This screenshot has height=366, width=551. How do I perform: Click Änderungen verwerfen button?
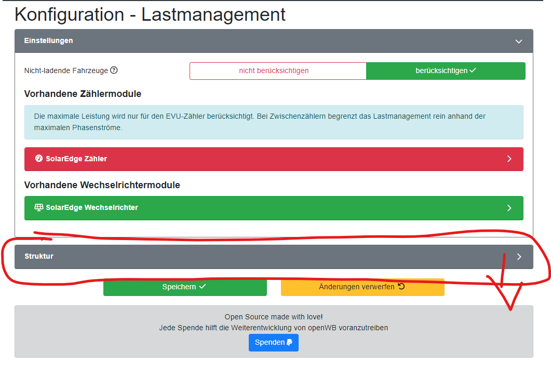(x=362, y=287)
